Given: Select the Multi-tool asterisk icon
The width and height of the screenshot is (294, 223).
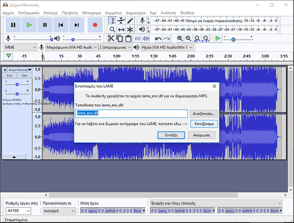Looking at the screenshot, I should click(x=130, y=29).
